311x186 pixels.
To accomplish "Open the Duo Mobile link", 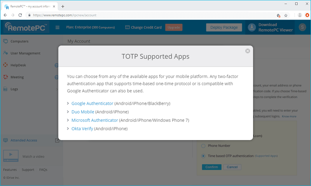I will [83, 112].
